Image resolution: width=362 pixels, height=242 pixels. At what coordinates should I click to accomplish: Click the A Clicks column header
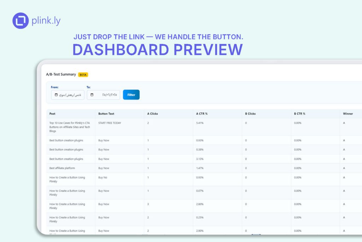click(152, 114)
